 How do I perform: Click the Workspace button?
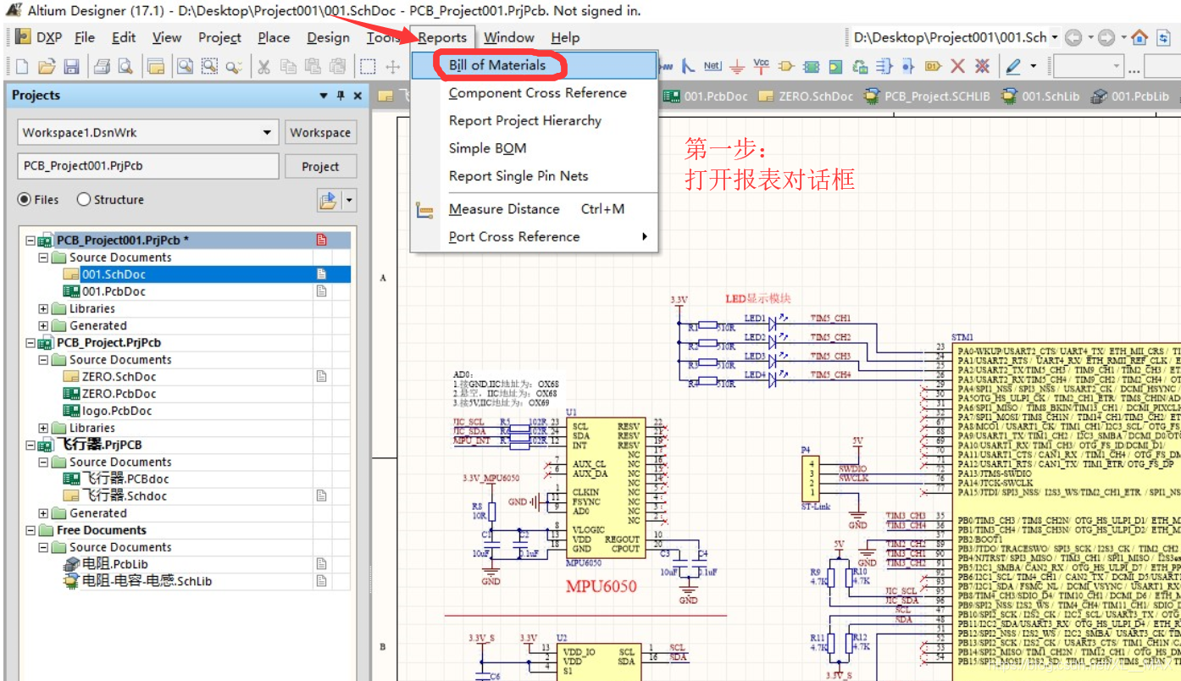click(320, 133)
